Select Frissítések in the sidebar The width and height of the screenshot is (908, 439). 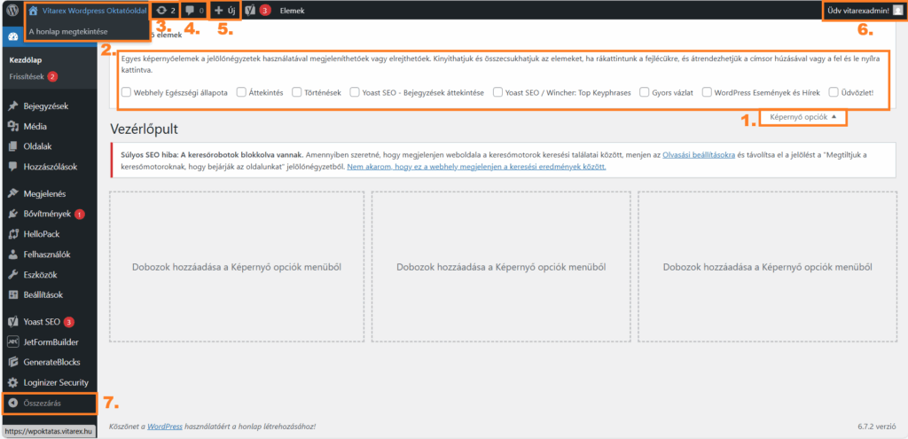point(27,76)
